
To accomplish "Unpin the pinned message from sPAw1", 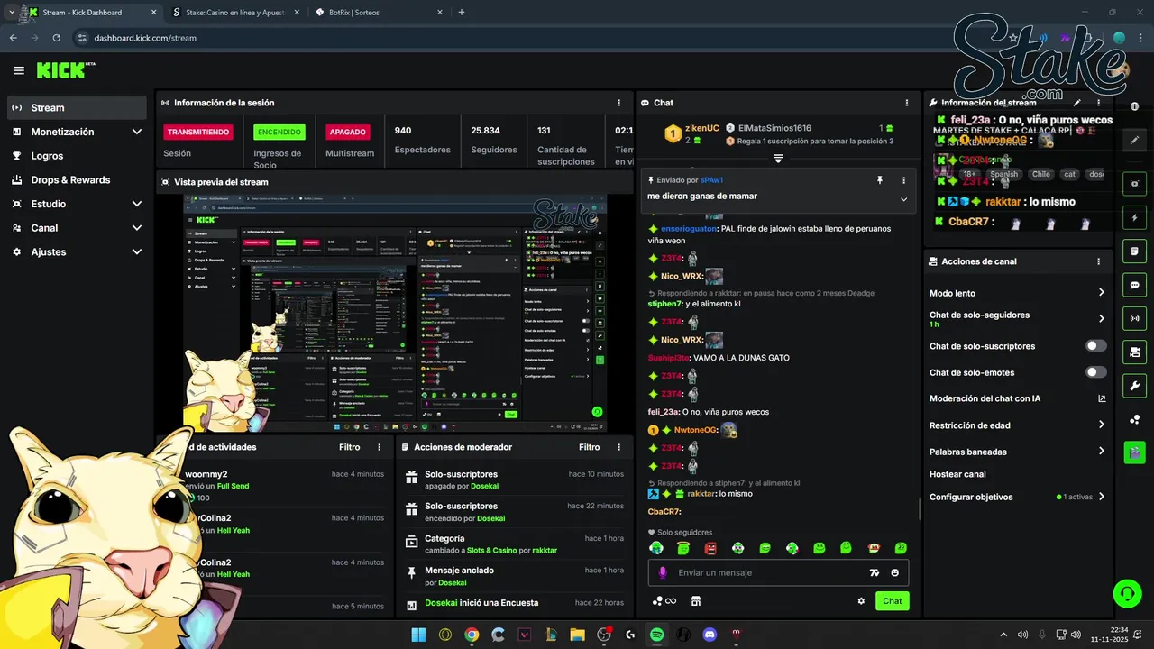I will click(x=880, y=180).
